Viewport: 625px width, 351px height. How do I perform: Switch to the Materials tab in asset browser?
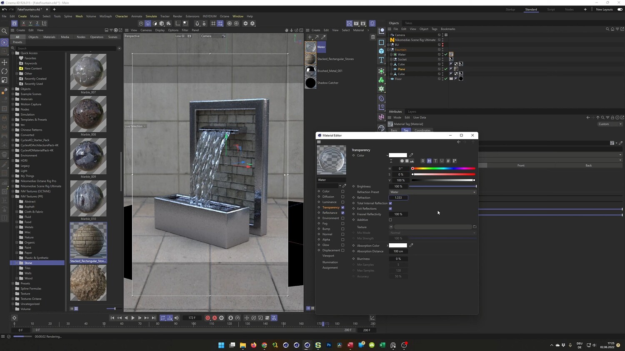(49, 37)
